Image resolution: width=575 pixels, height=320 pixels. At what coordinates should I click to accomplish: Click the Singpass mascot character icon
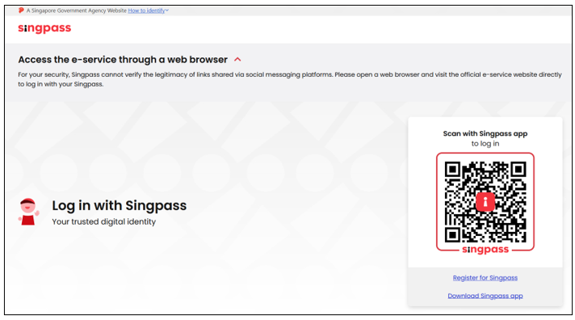click(x=28, y=212)
